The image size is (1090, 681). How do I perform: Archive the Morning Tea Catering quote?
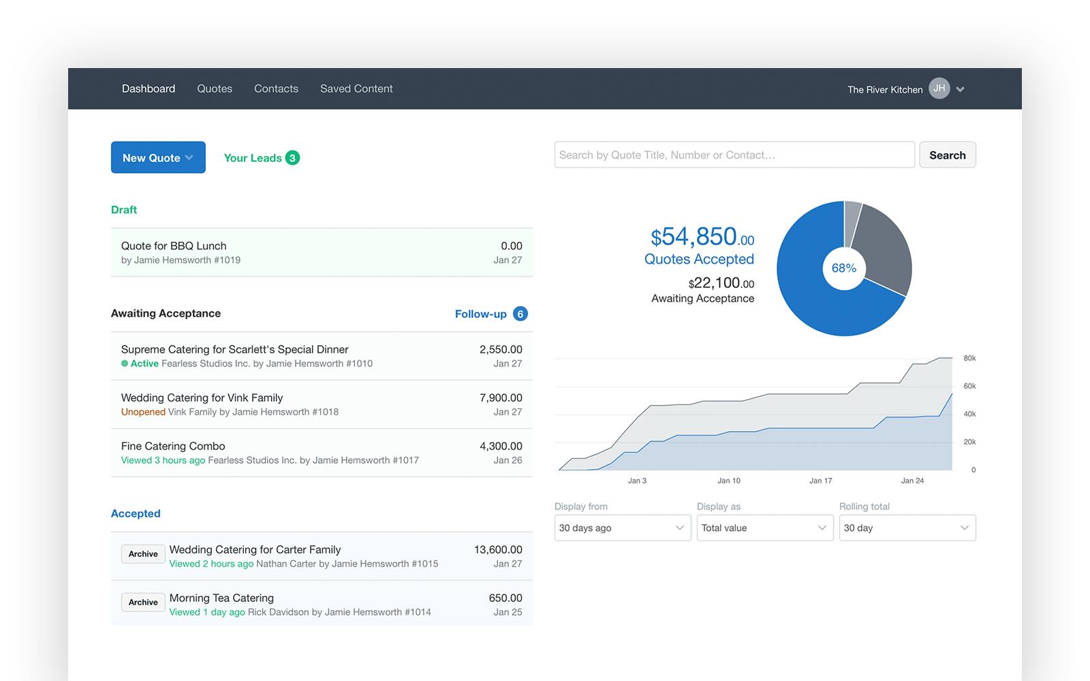[142, 602]
